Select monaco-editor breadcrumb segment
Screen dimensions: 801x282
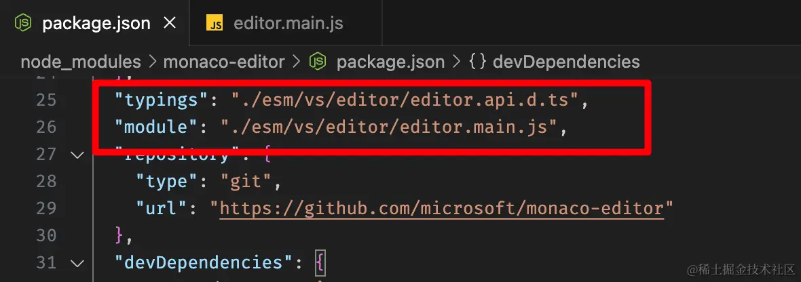click(224, 62)
